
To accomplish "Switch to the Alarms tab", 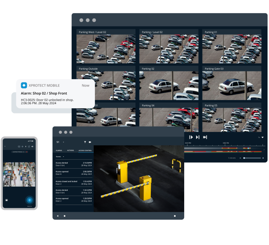I will pos(59,150).
